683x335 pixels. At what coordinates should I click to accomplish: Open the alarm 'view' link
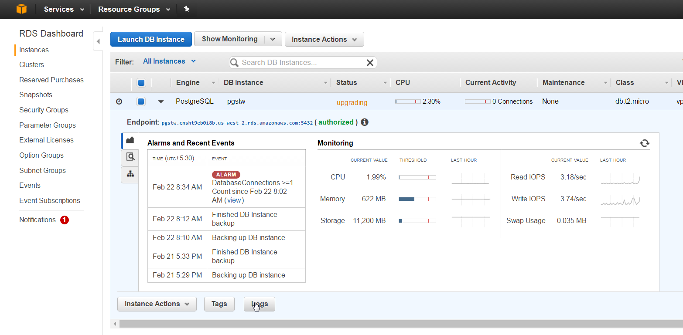(x=234, y=200)
